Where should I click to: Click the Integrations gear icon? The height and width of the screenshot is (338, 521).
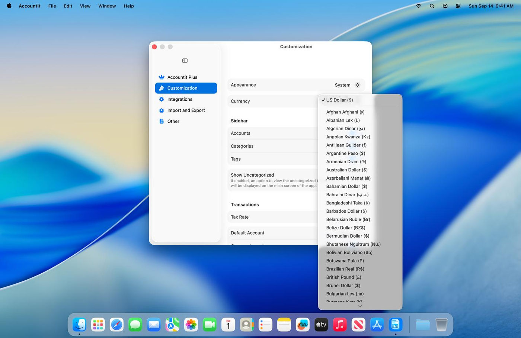point(162,99)
